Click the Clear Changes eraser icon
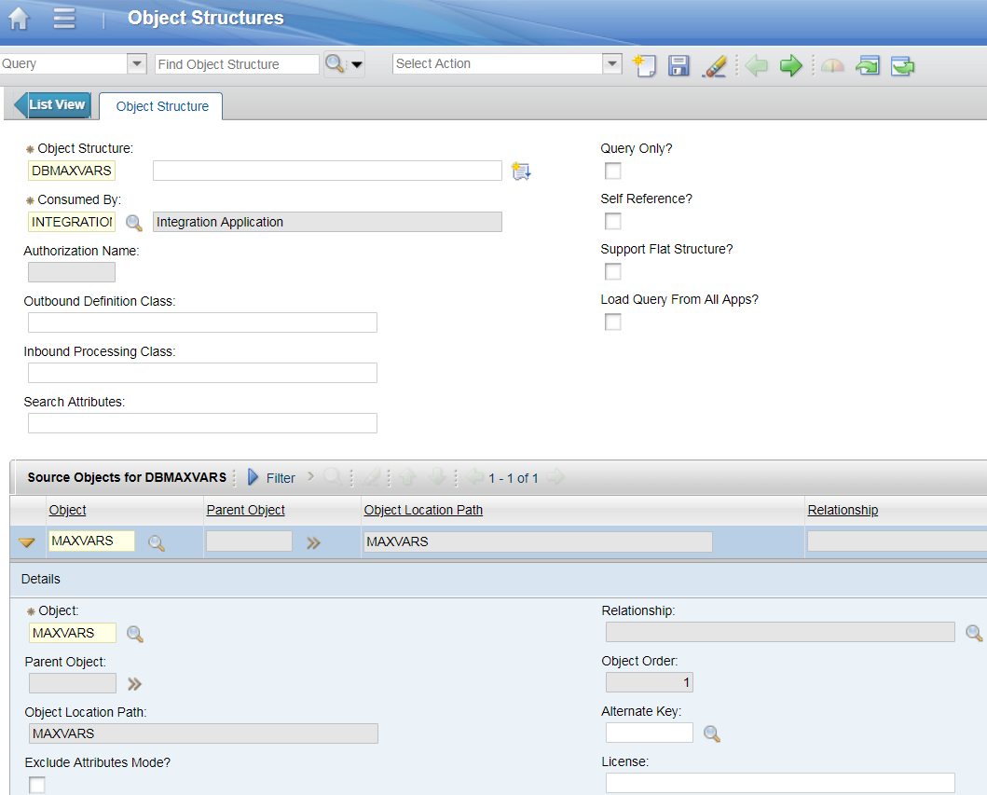987x795 pixels. click(714, 65)
